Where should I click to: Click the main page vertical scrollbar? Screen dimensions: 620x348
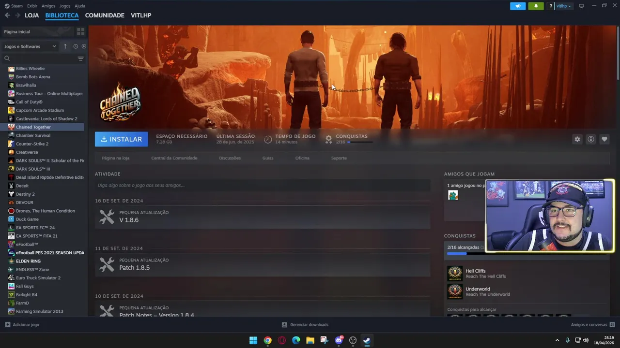(x=618, y=53)
